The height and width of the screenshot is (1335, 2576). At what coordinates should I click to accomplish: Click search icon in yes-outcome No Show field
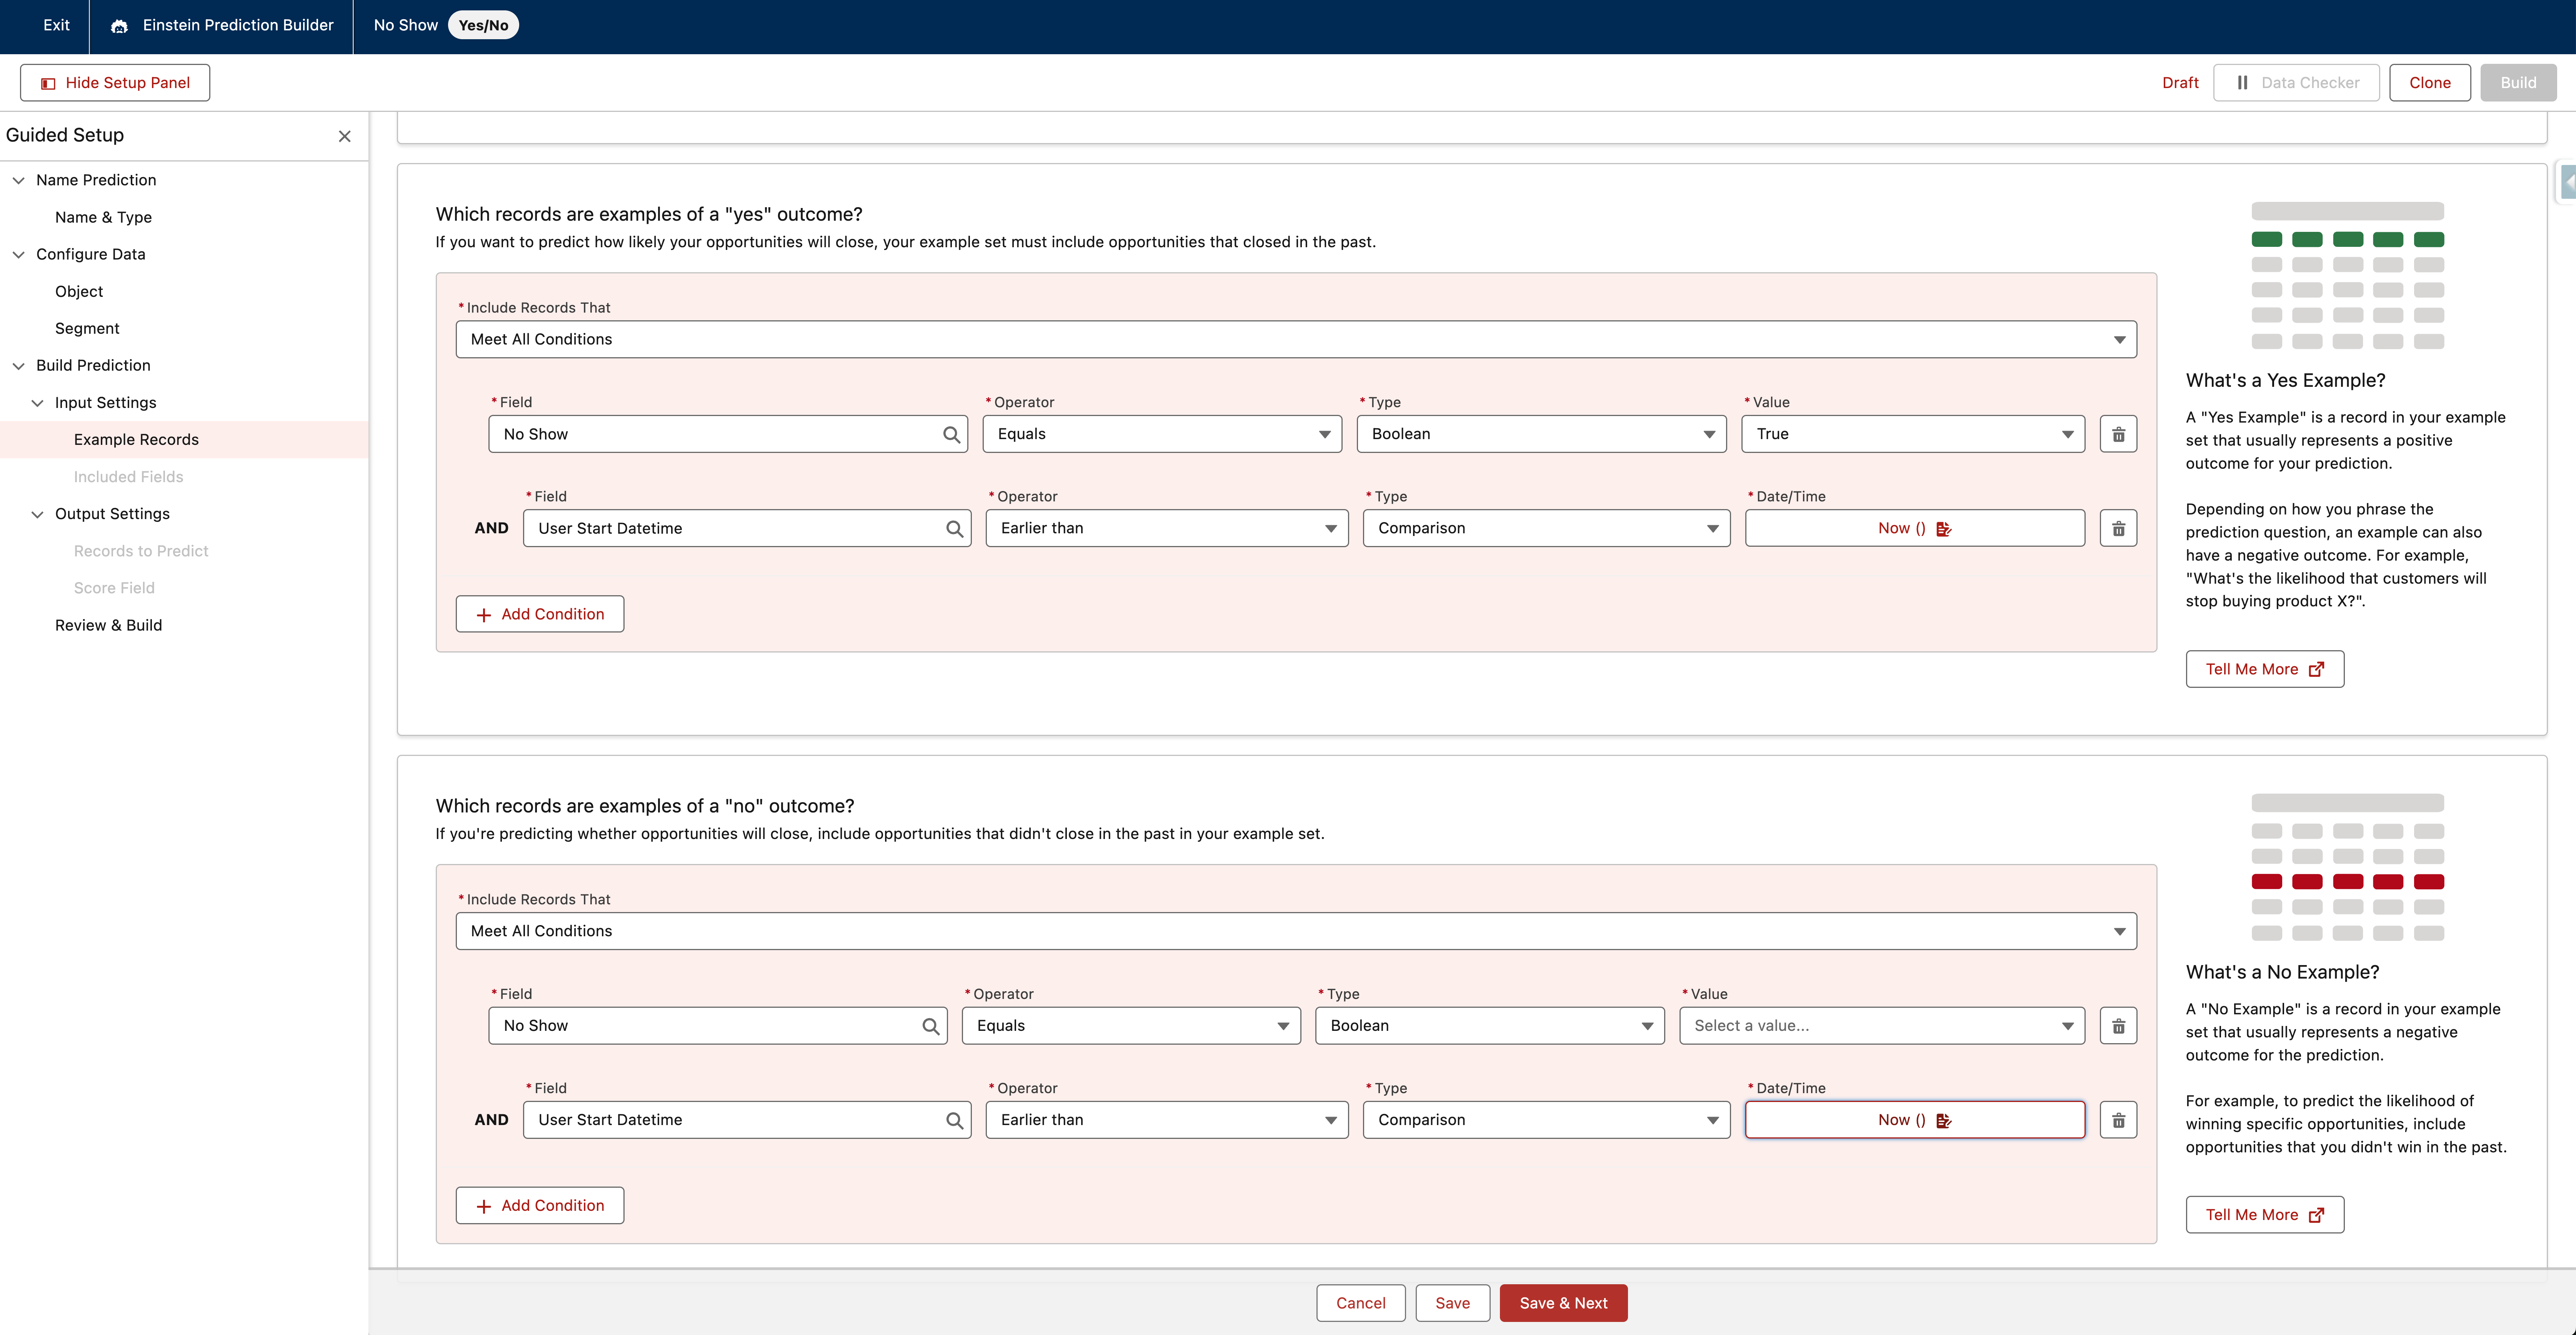(x=951, y=434)
